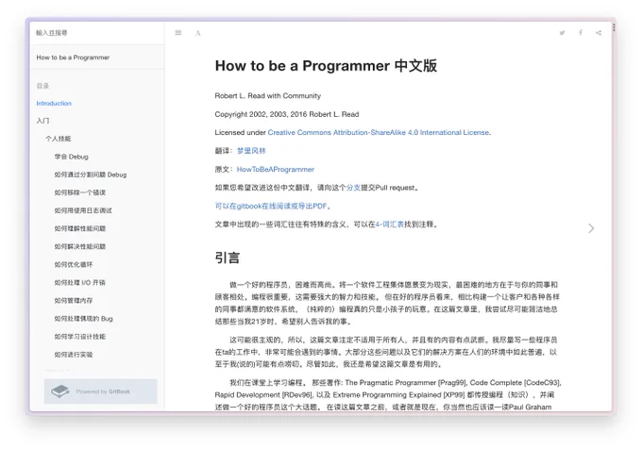Open the "How to be a Programmer" sidebar title
This screenshot has height=449, width=642.
coord(73,58)
